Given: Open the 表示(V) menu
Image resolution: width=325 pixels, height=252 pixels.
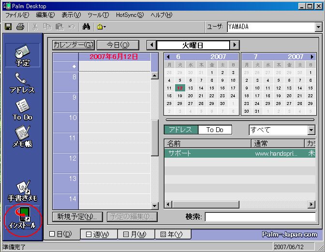Looking at the screenshot, I should point(71,15).
